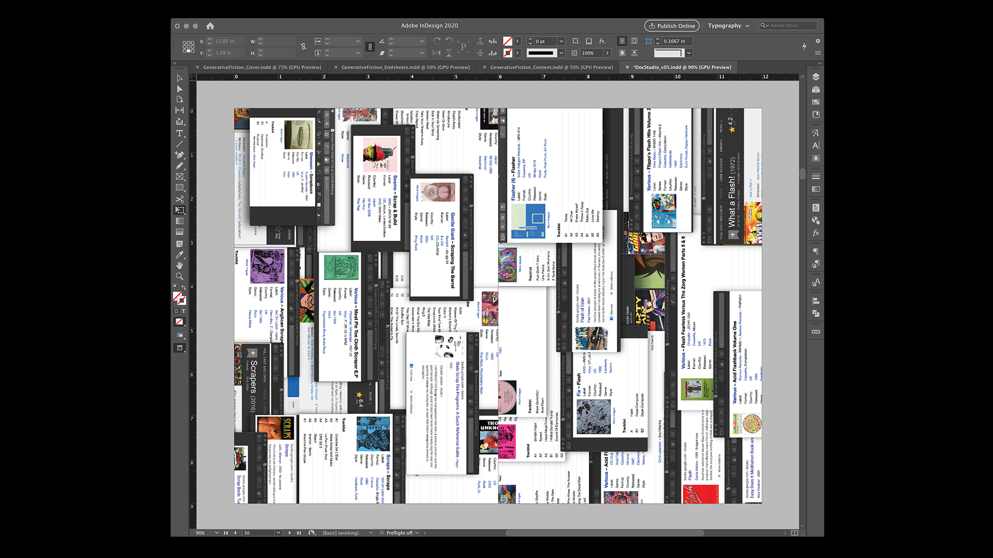Click the flip horizontal icon
The image size is (993, 558).
point(437,53)
